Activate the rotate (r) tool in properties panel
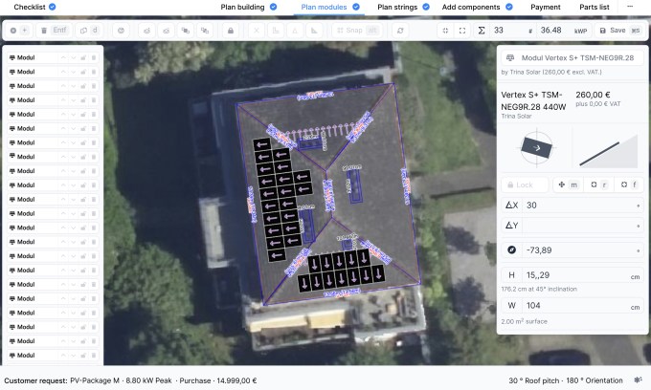Viewport: 651px width, 390px height. click(x=598, y=184)
